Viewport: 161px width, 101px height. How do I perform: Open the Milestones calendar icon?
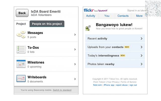[x=21, y=64]
